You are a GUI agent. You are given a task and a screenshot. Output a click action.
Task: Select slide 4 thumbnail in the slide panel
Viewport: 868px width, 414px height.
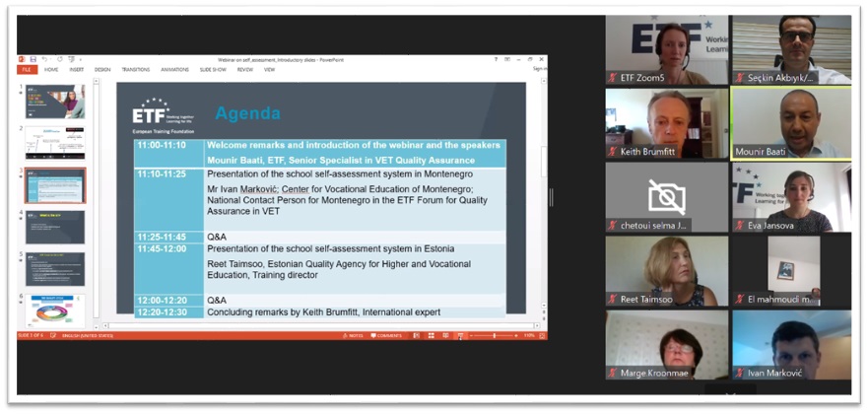point(55,227)
